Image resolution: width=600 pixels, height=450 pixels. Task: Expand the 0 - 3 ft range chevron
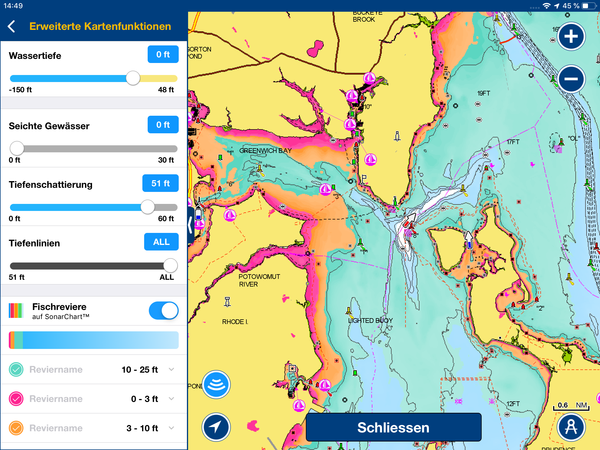pyautogui.click(x=172, y=399)
